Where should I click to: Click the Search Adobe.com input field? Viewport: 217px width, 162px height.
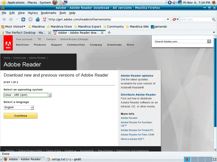click(x=181, y=42)
